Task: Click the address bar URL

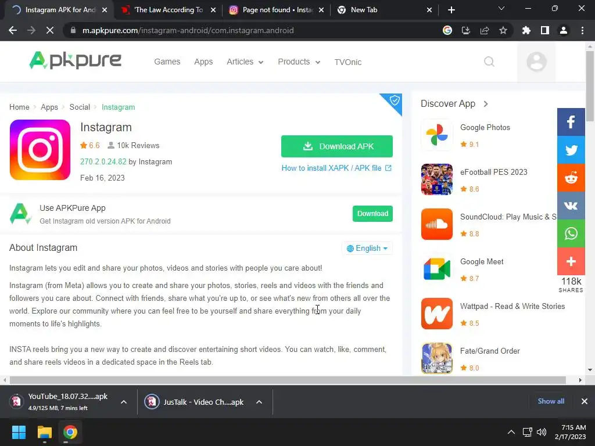Action: click(x=188, y=30)
